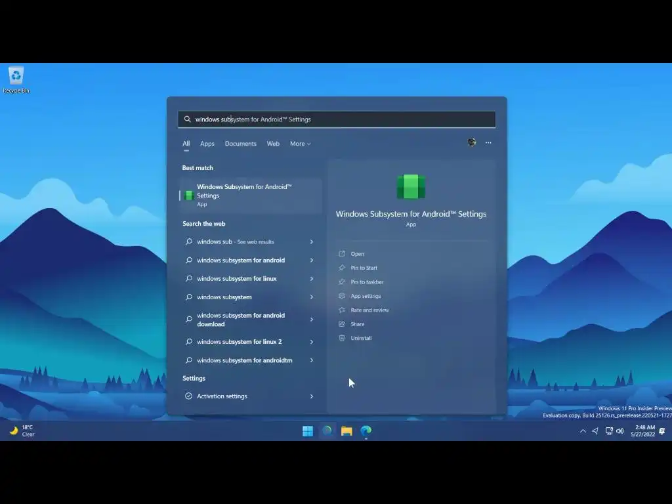
Task: Expand the More filter dropdown
Action: (x=300, y=144)
